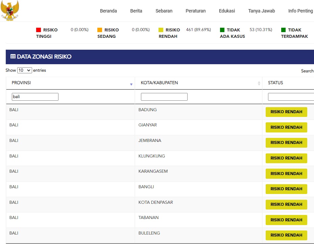Open the Tanya Jawab page
This screenshot has width=314, height=244.
point(262,11)
